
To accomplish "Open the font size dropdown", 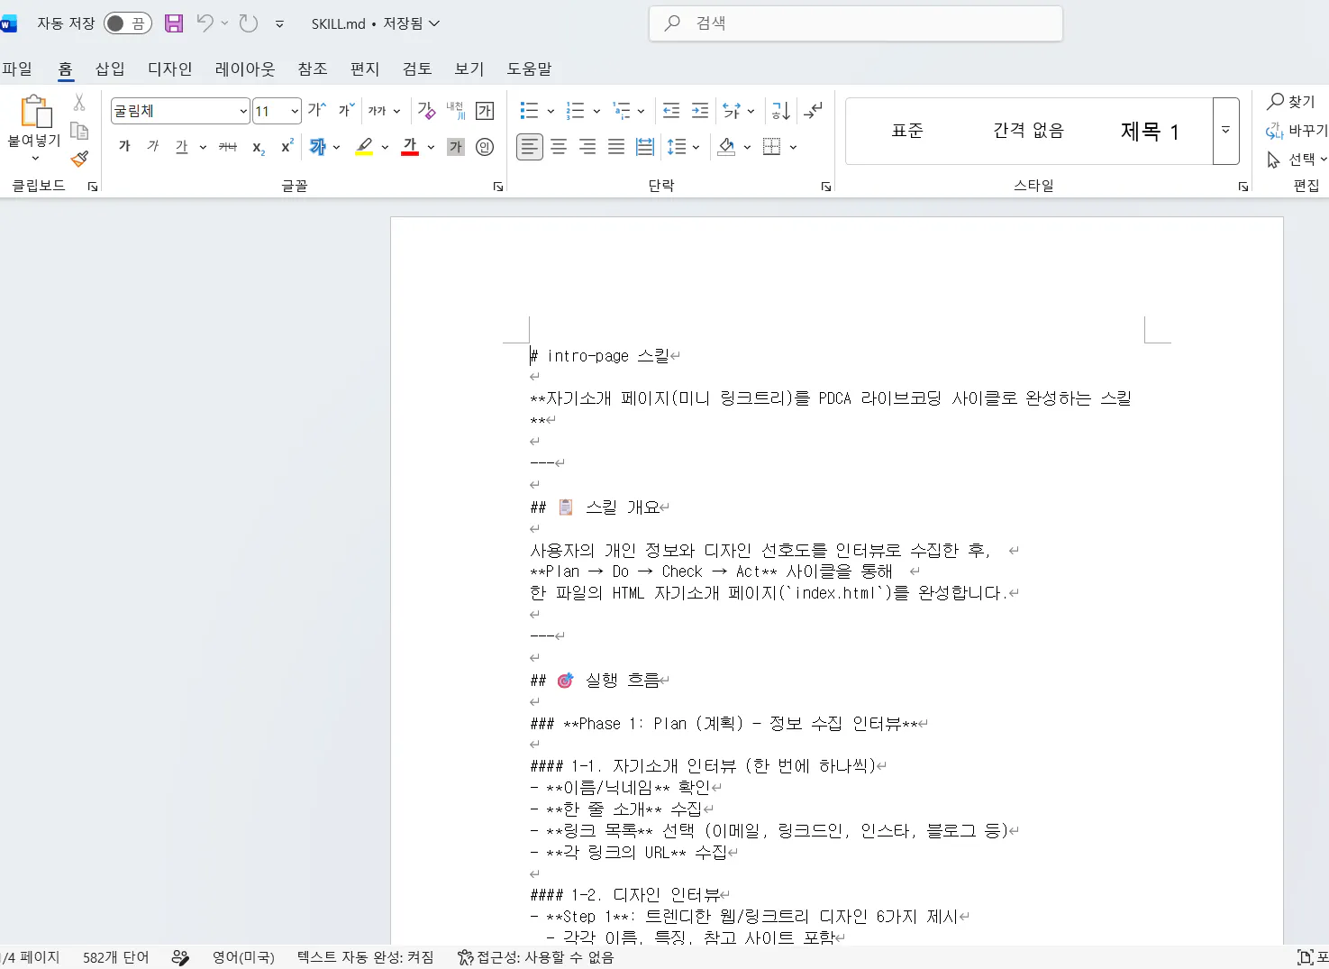I will pyautogui.click(x=295, y=111).
